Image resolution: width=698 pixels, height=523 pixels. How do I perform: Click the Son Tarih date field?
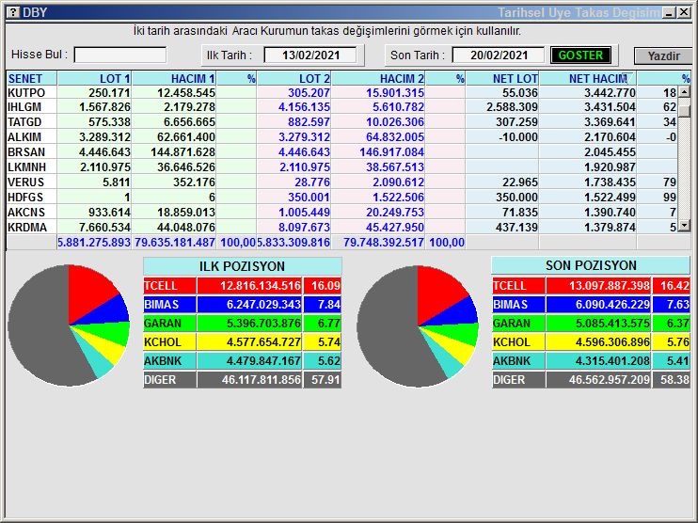(x=498, y=55)
